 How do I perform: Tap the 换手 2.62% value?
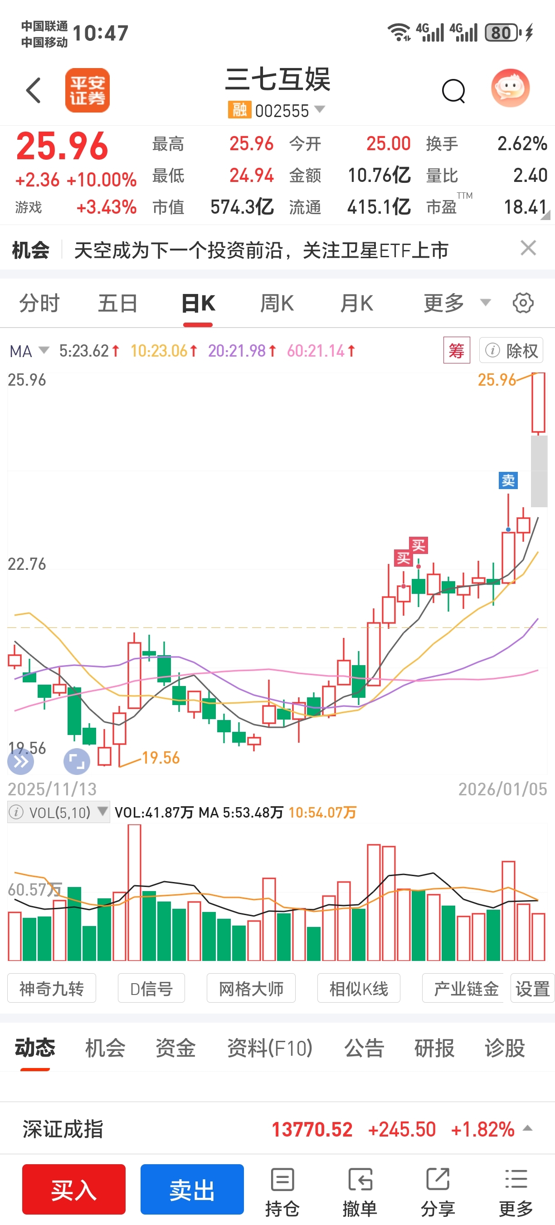click(x=522, y=143)
